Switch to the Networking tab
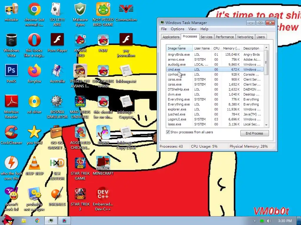Image resolution: width=301 pixels, height=225 pixels. pos(245,37)
